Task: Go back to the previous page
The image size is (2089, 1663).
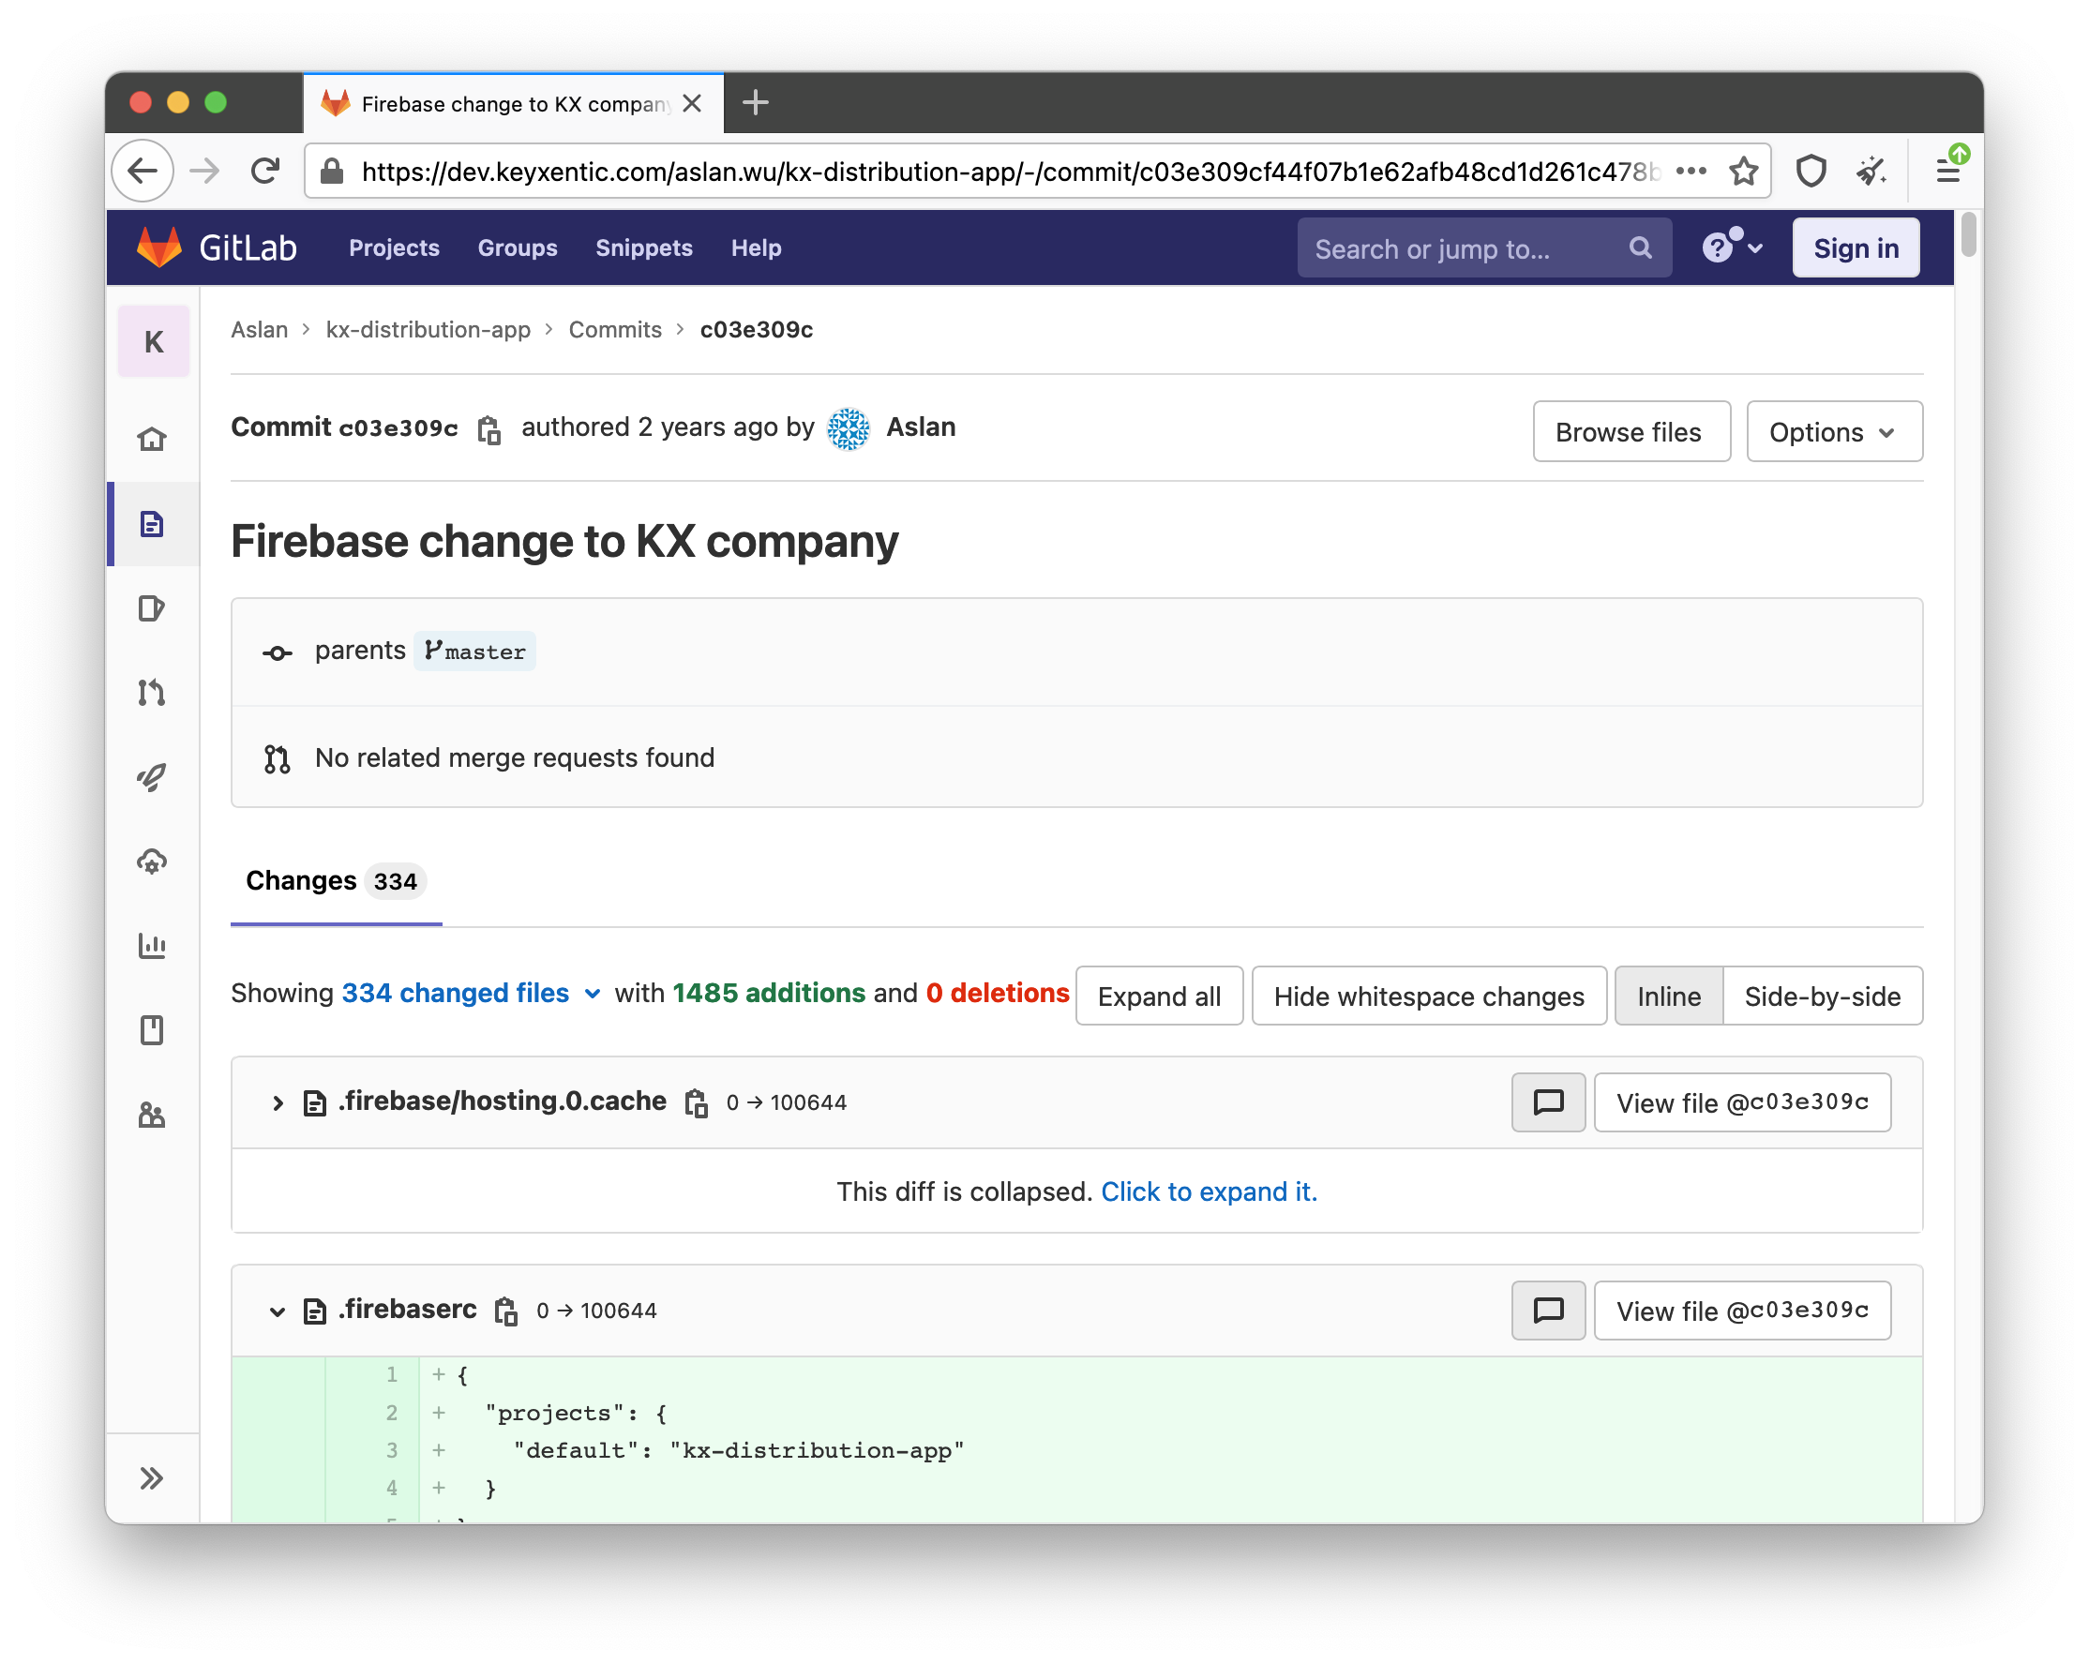Action: coord(143,172)
